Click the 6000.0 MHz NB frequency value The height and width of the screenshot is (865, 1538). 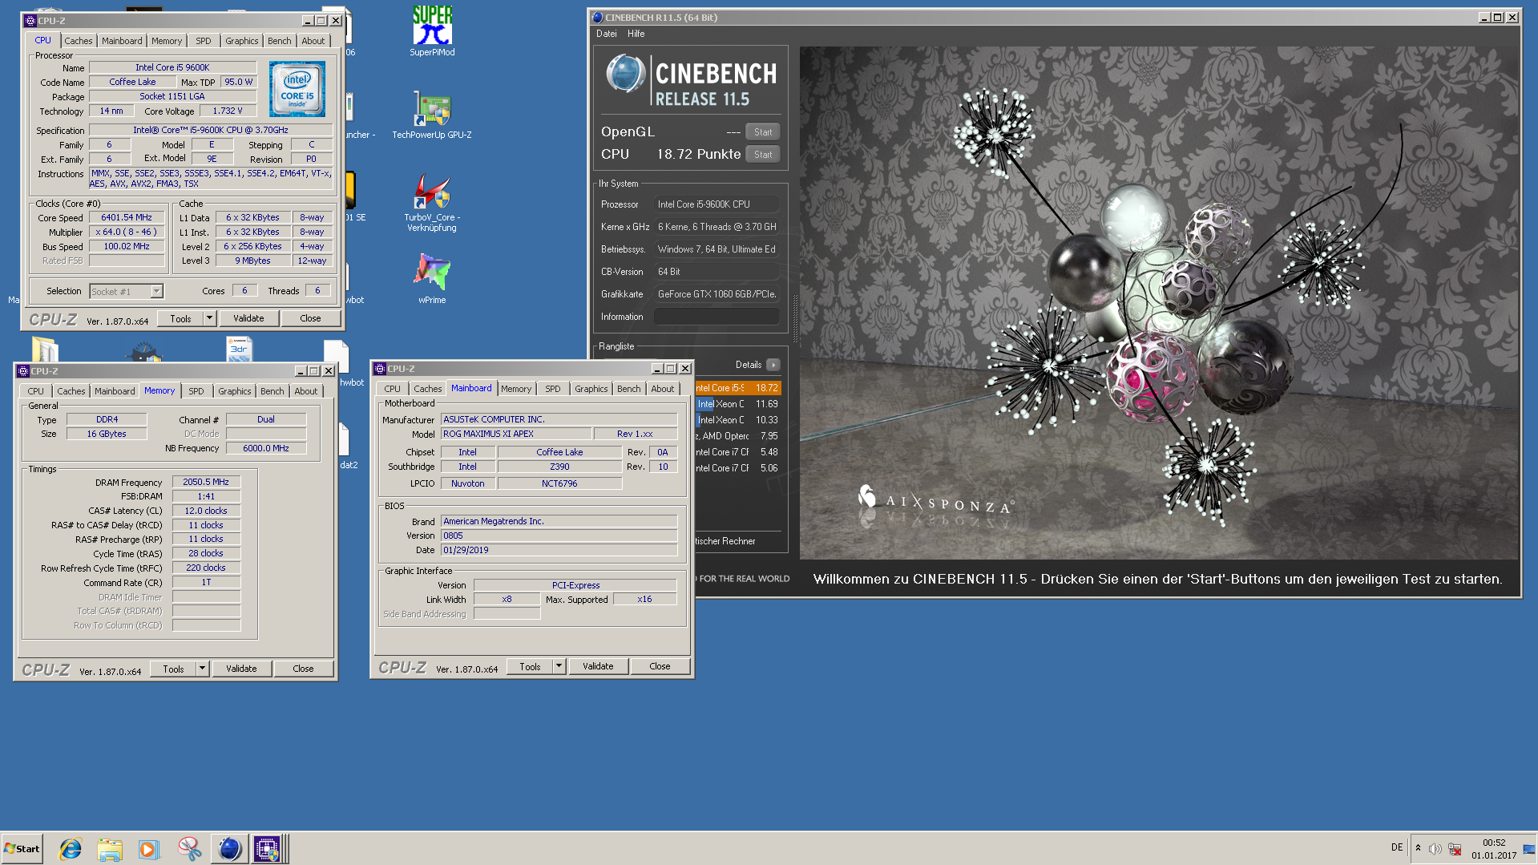click(x=266, y=448)
